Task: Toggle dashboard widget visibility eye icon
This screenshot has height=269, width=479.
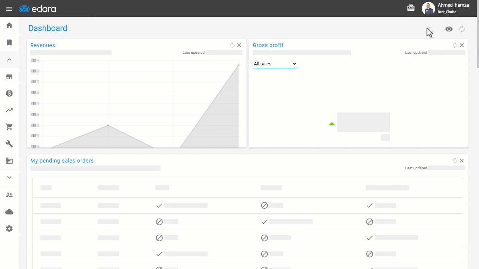Action: [449, 29]
